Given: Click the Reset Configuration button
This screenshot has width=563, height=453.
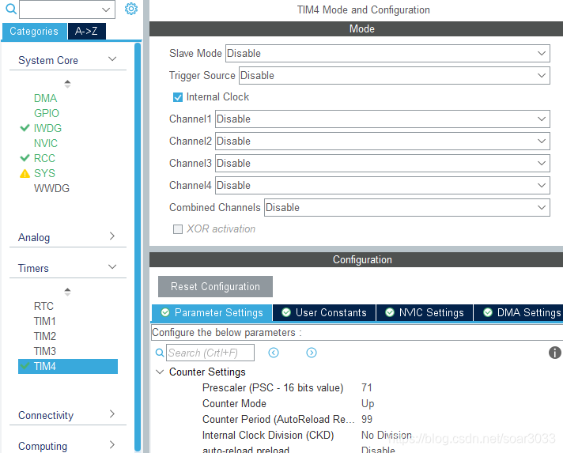Looking at the screenshot, I should click(x=215, y=286).
